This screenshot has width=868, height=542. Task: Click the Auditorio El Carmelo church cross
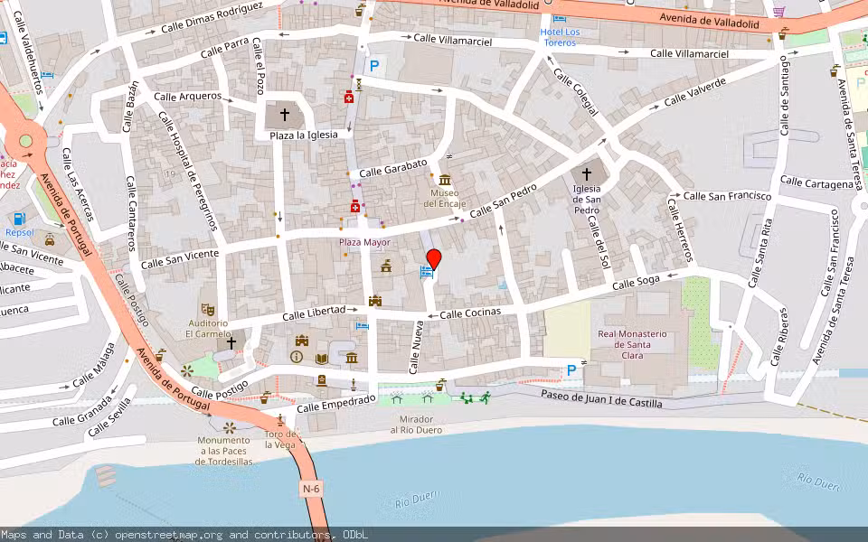point(231,341)
